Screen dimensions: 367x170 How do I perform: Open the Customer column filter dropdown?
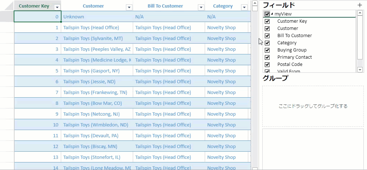pyautogui.click(x=129, y=7)
